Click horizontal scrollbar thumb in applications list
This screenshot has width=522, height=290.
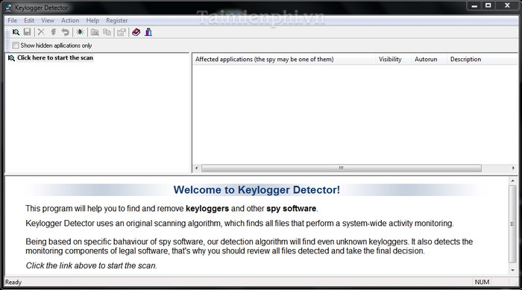[x=342, y=168]
